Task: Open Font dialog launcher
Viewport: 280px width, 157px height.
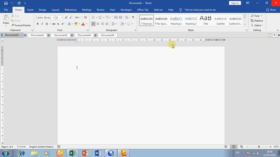Action: pos(87,30)
